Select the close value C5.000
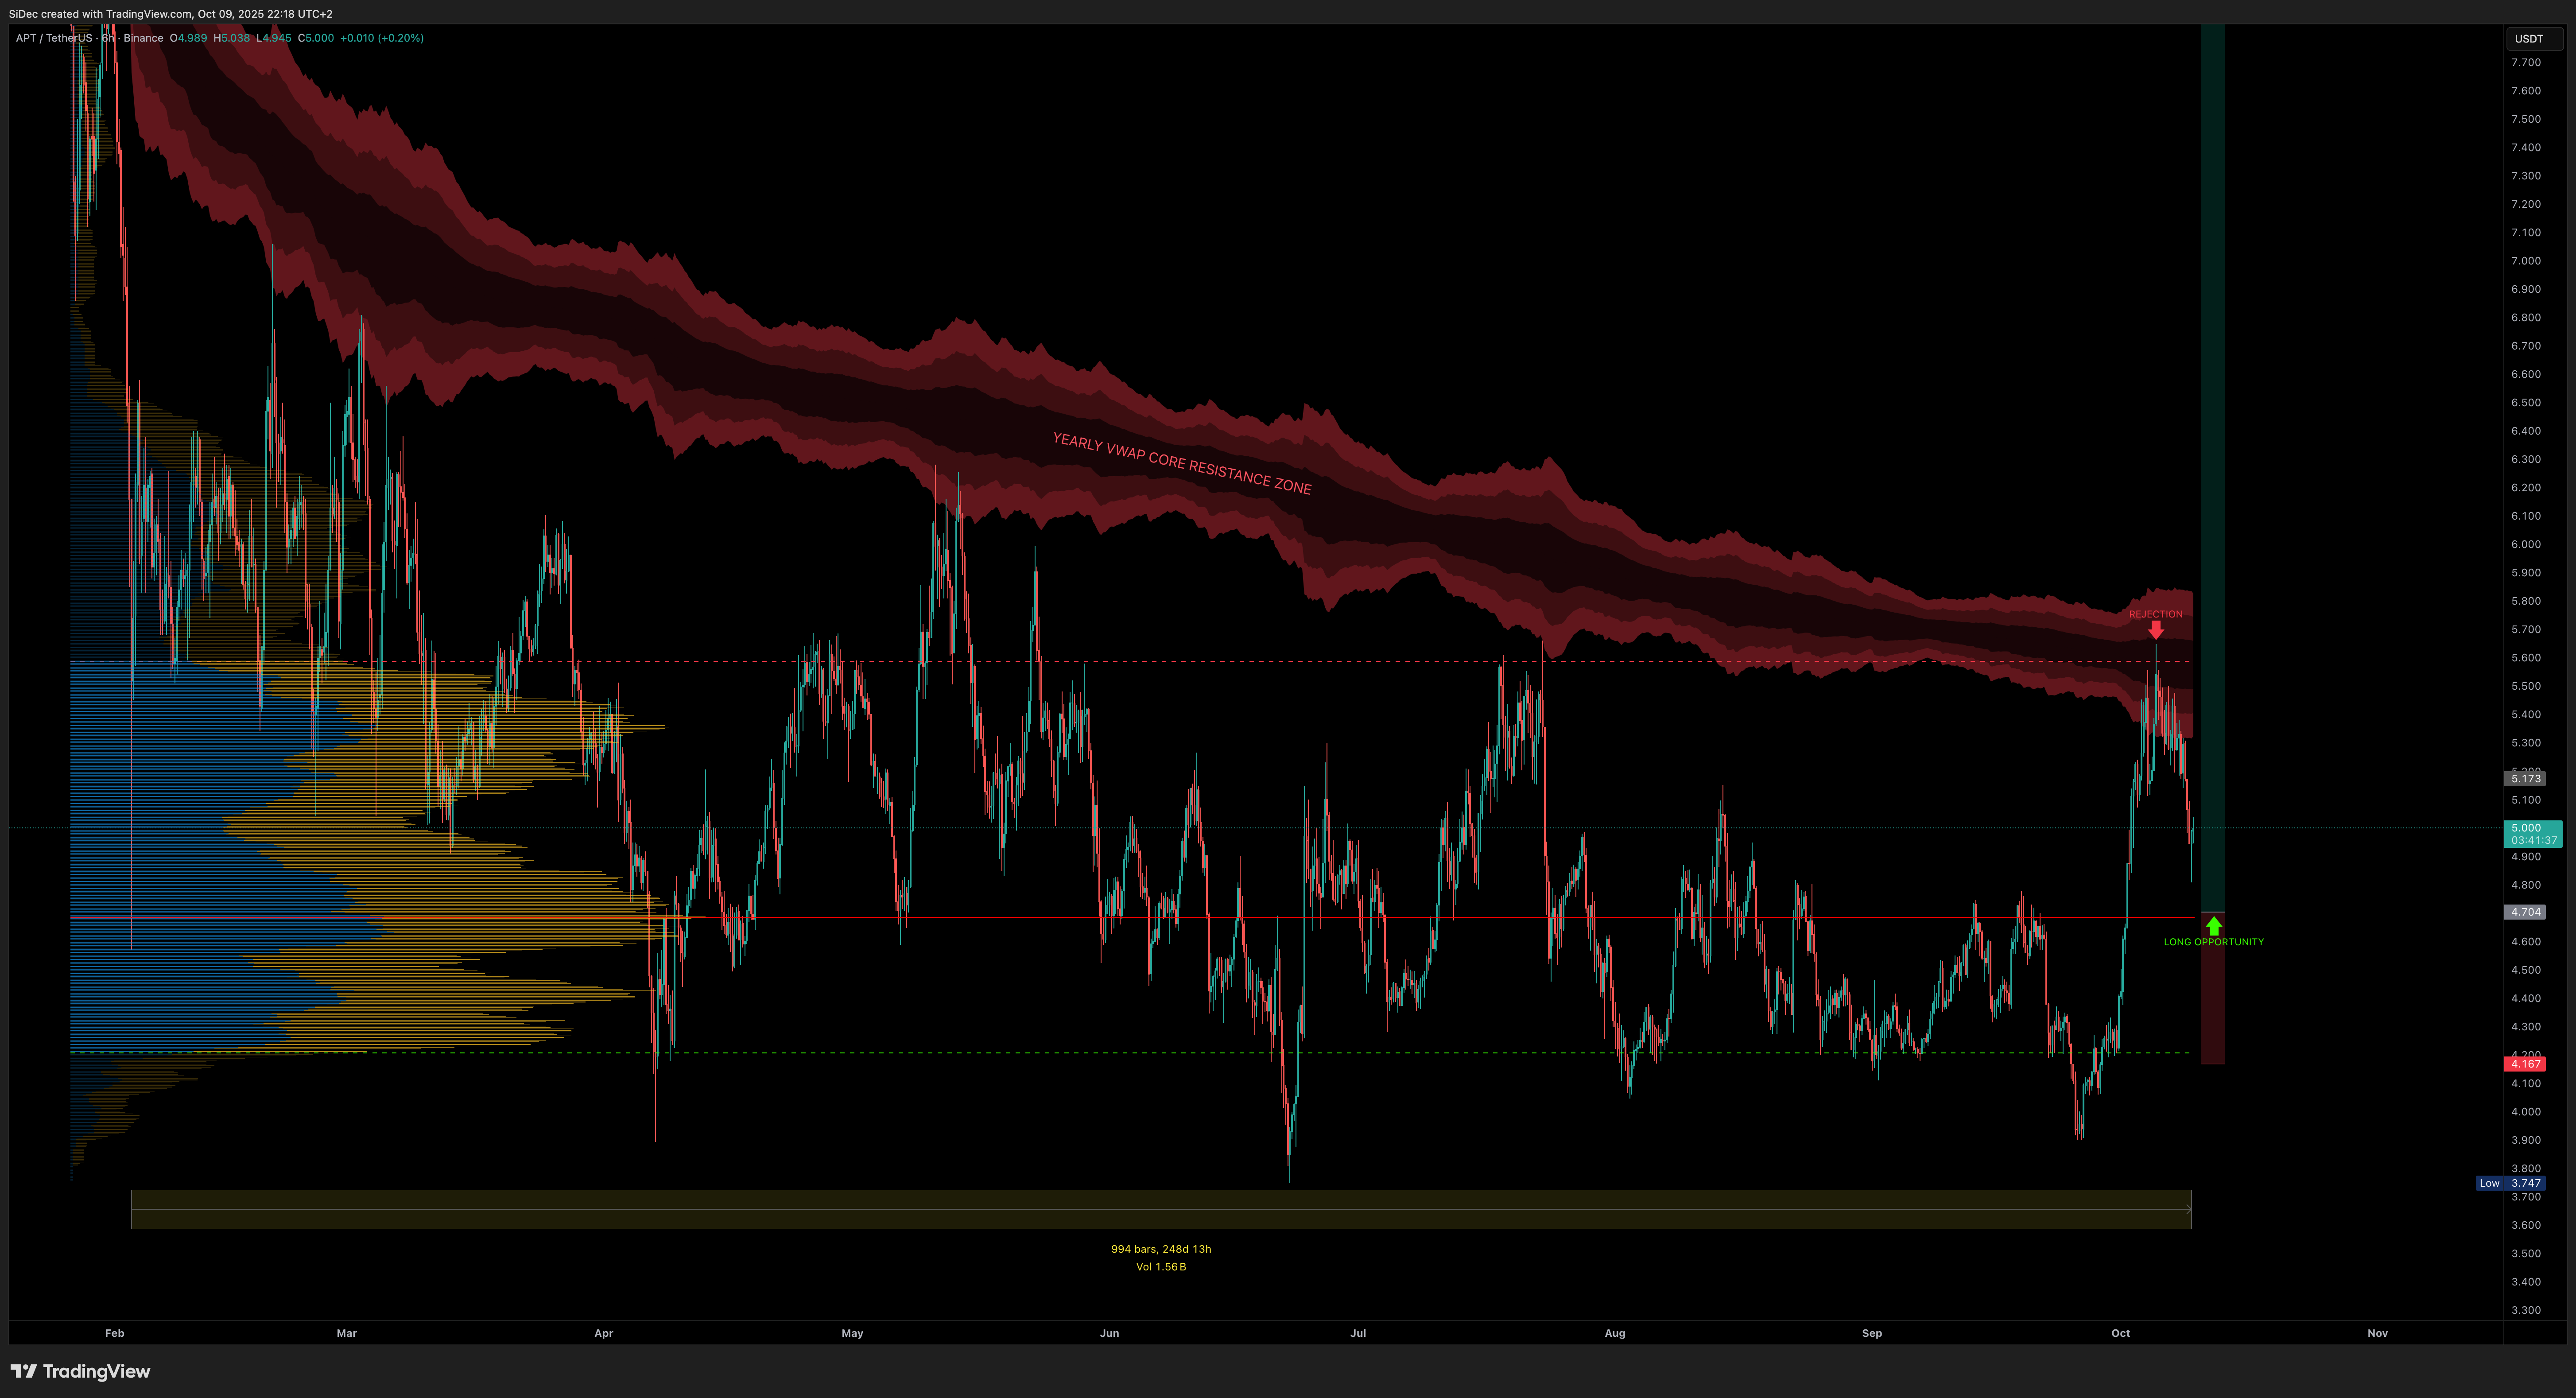2576x1398 pixels. [x=316, y=38]
